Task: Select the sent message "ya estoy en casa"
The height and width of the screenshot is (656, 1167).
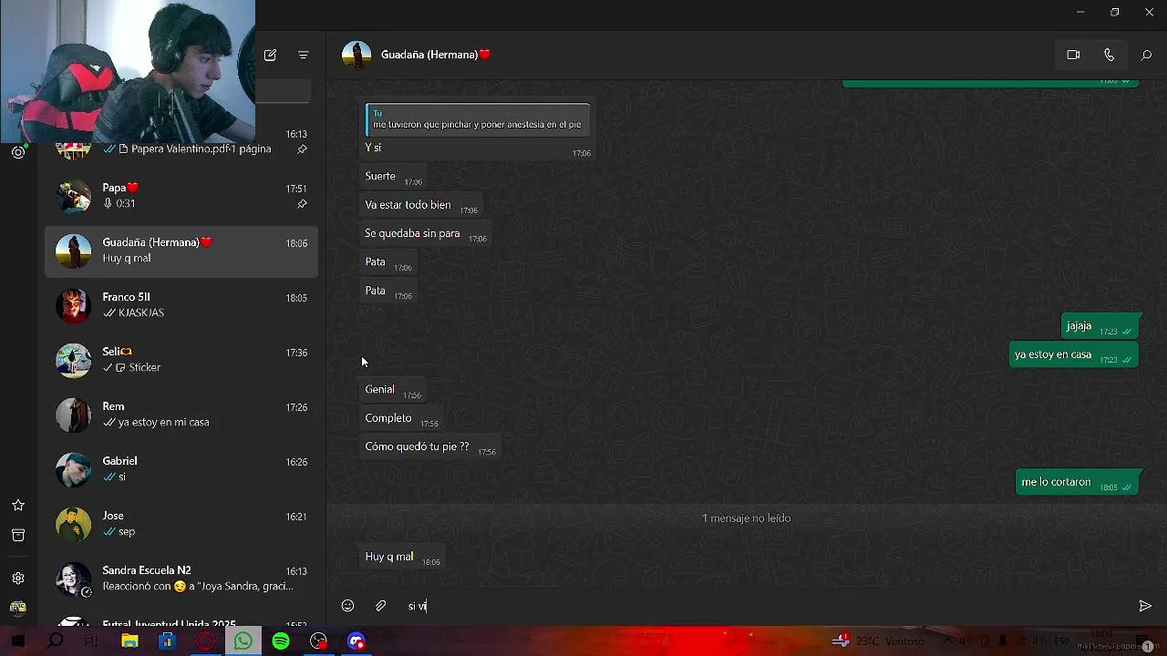Action: pyautogui.click(x=1076, y=354)
